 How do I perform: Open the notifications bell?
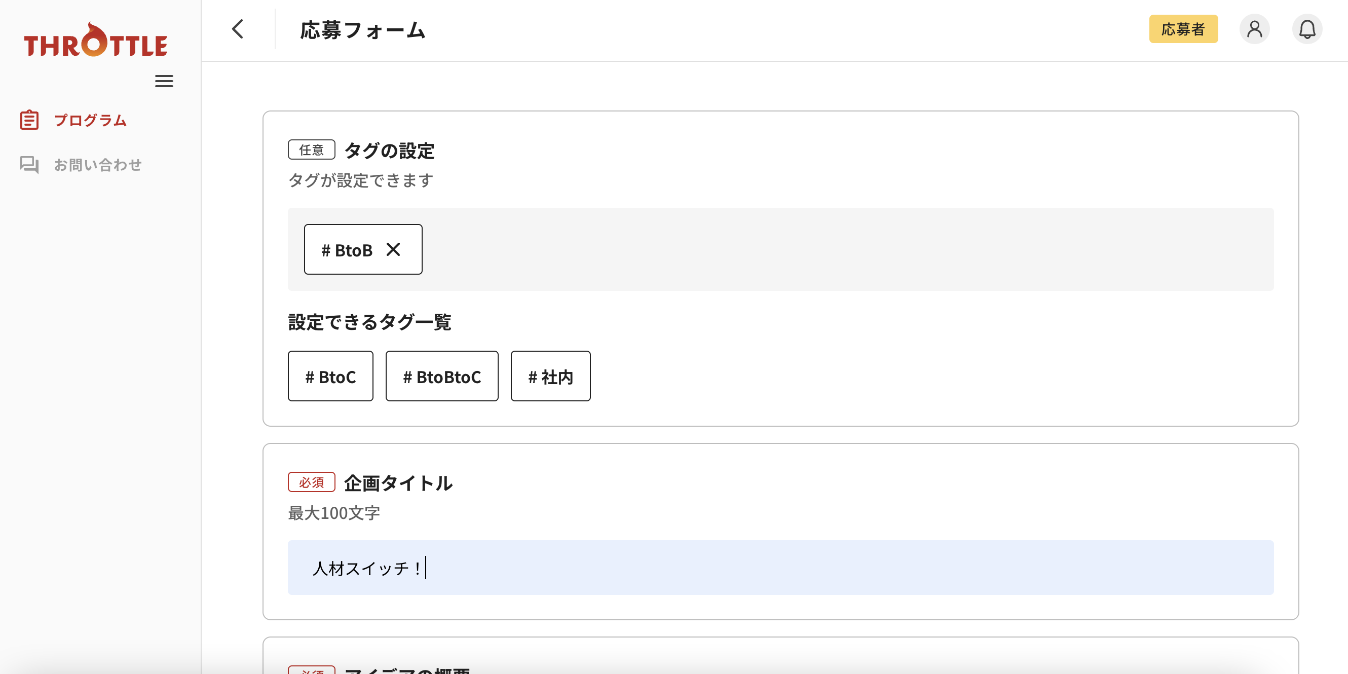click(x=1307, y=29)
